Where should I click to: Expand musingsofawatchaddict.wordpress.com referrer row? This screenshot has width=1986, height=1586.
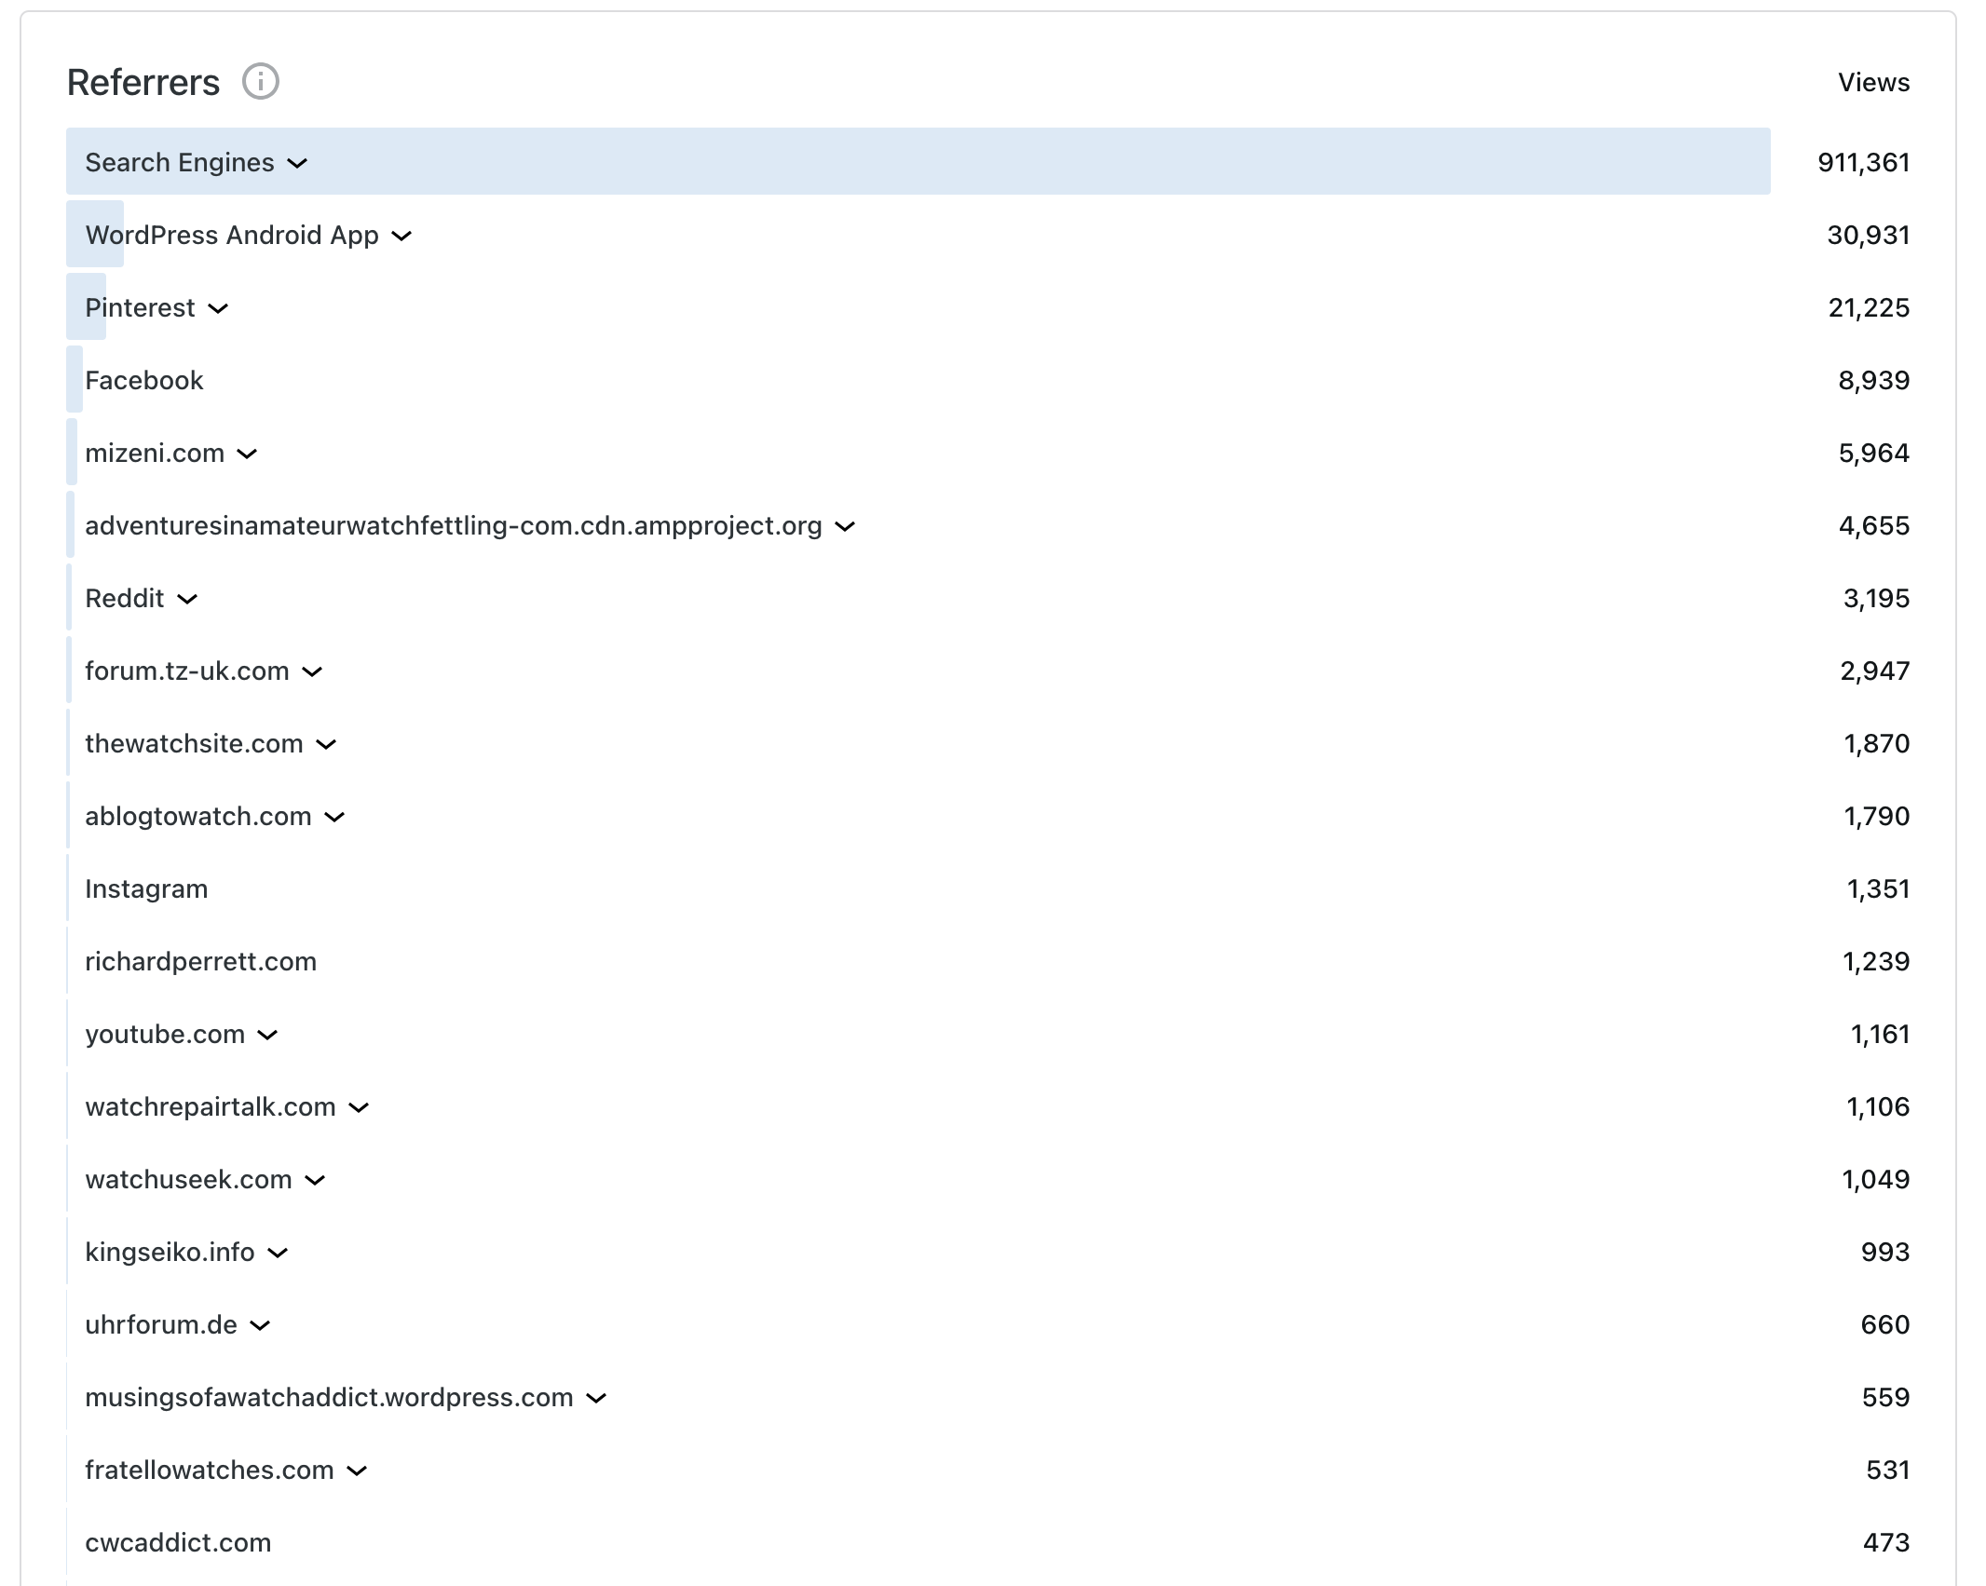point(596,1398)
